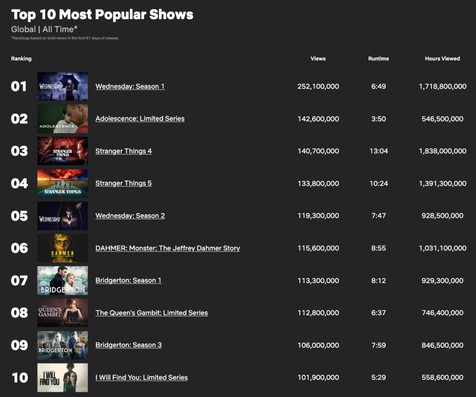476x397 pixels.
Task: Click the 5:29 runtime value
Action: (x=378, y=377)
